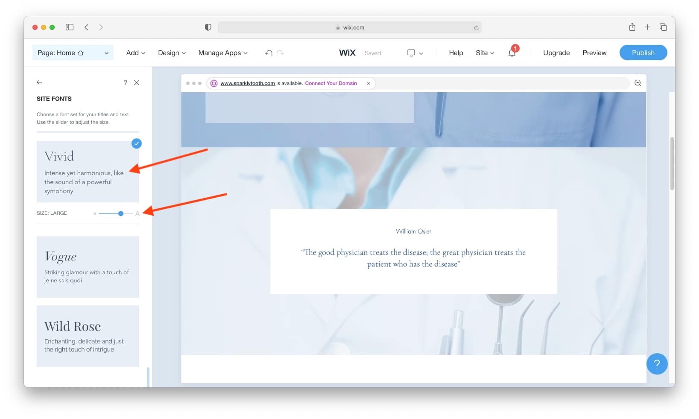Open the Design menu

171,53
